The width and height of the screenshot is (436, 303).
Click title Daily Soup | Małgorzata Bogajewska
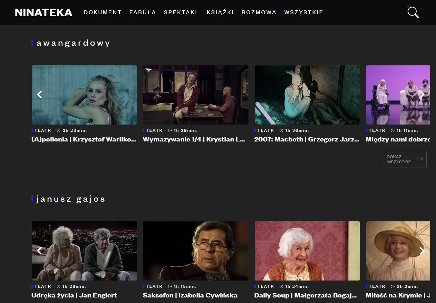306,295
